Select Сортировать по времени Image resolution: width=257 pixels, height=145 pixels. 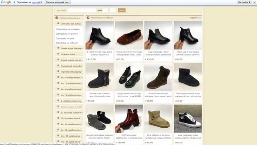[x=67, y=34]
